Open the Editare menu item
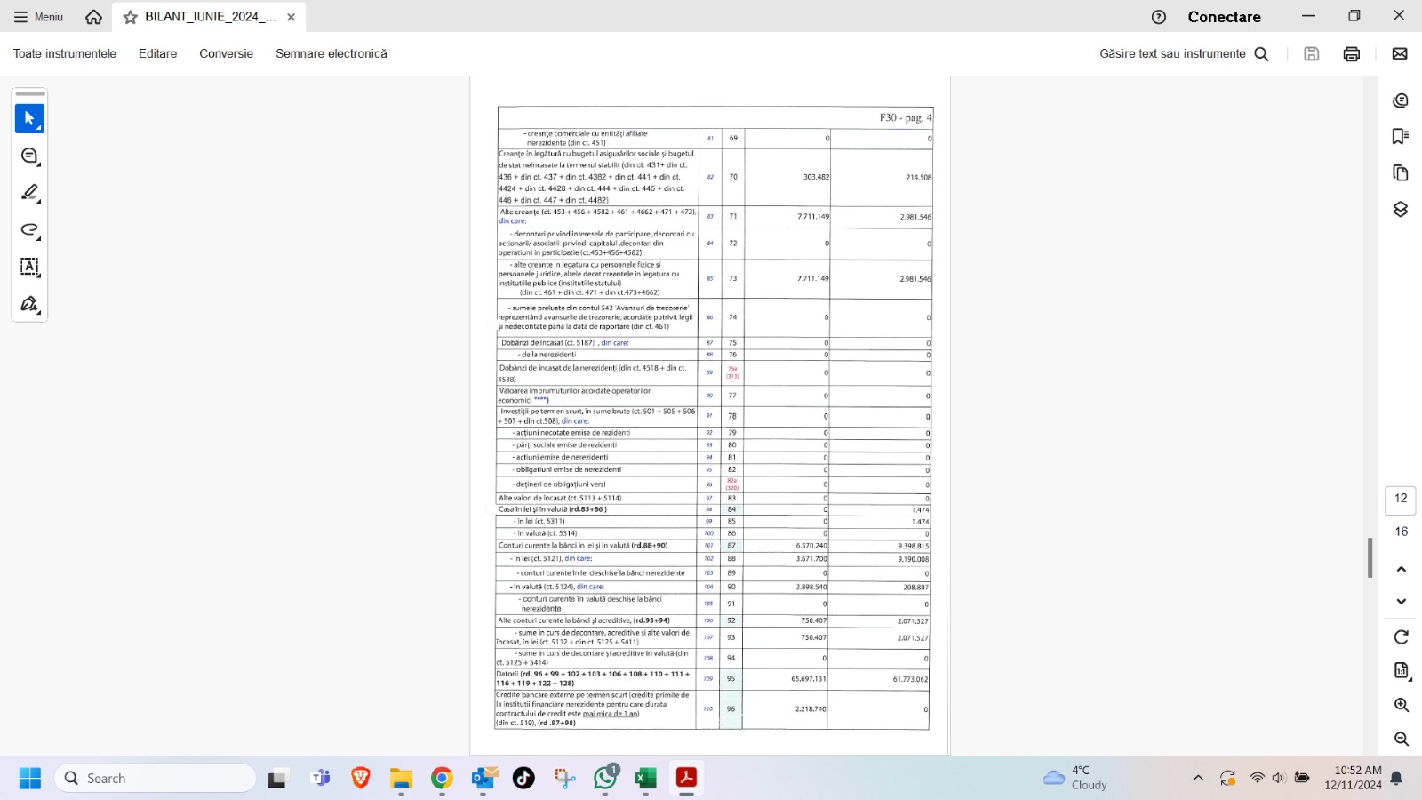 (x=157, y=54)
